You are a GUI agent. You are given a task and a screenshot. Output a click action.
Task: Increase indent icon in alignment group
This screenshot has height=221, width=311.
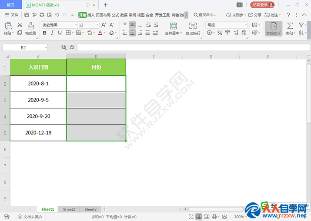[x=156, y=25]
